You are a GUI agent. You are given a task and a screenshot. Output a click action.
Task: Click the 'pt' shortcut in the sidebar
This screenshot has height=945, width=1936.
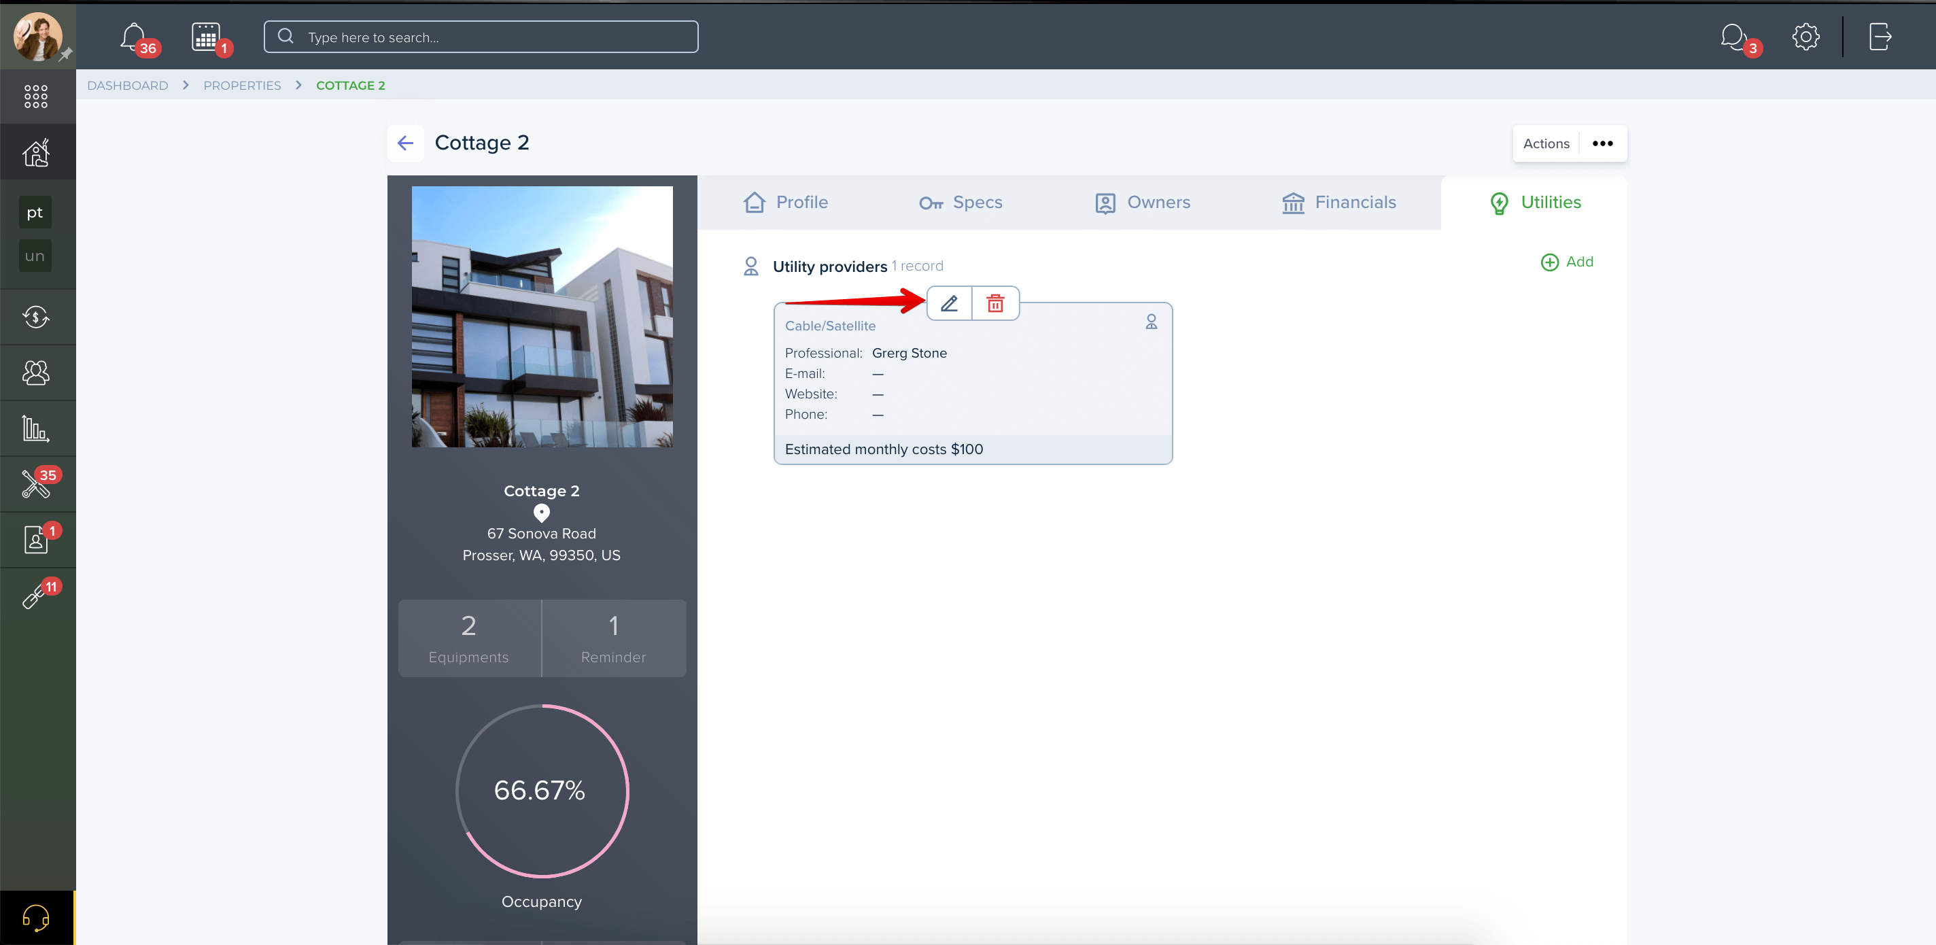[x=35, y=213]
